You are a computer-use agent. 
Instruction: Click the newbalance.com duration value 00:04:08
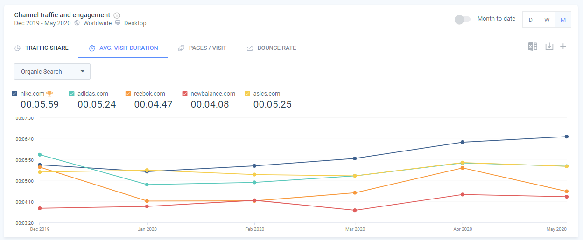coord(210,104)
